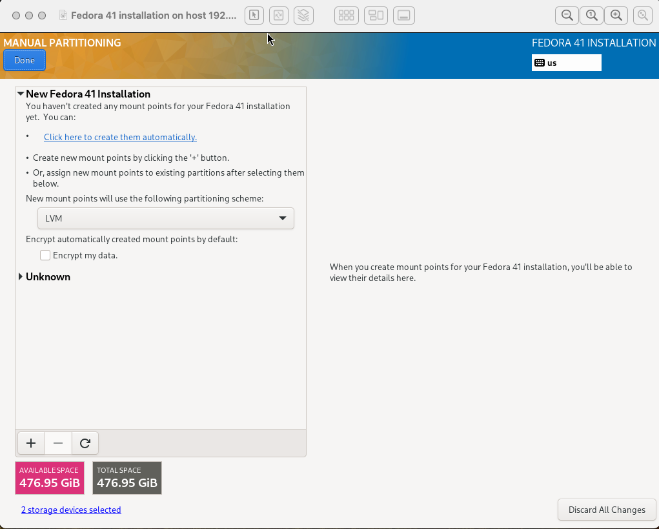Click the Done button
The height and width of the screenshot is (529, 659).
[25, 60]
